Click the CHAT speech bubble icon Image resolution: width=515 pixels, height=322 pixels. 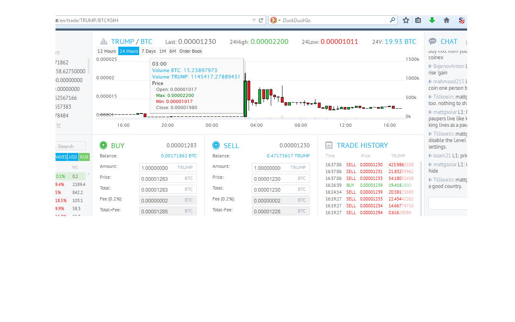click(433, 41)
